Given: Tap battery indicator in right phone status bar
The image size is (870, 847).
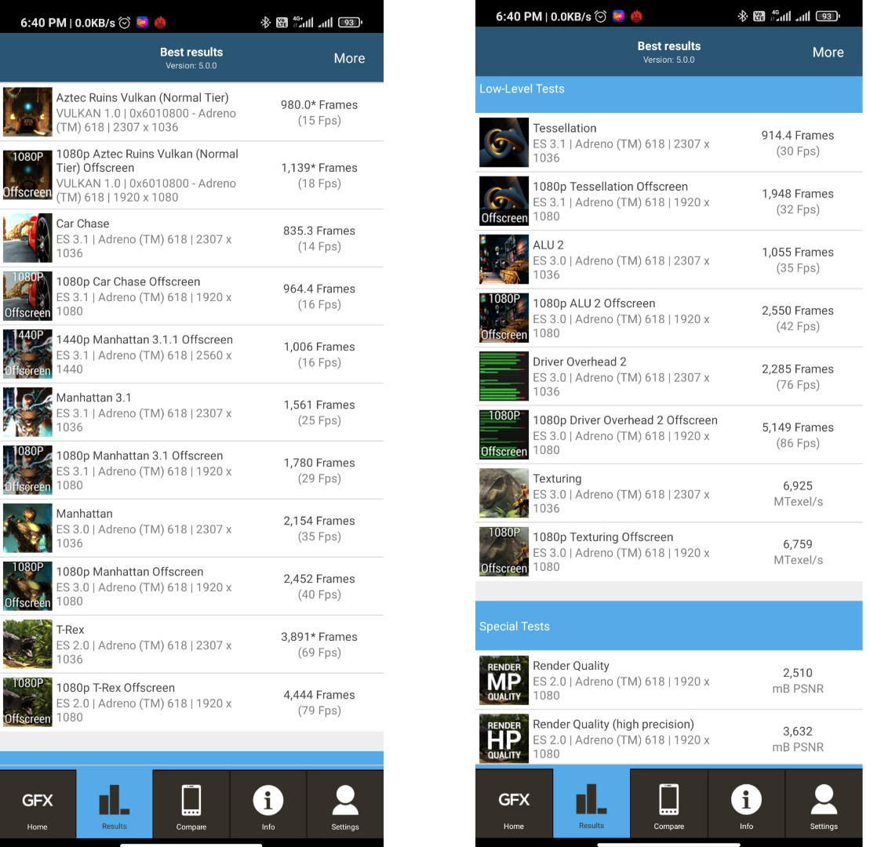Looking at the screenshot, I should tap(828, 16).
